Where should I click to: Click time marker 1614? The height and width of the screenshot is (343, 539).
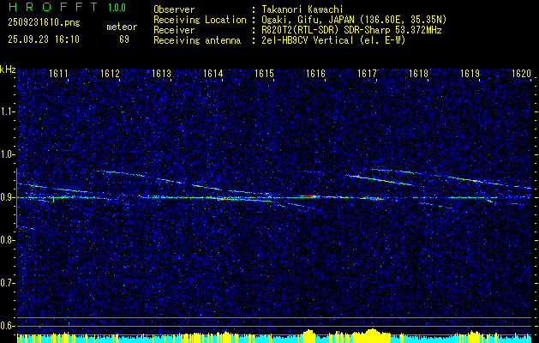[x=213, y=74]
